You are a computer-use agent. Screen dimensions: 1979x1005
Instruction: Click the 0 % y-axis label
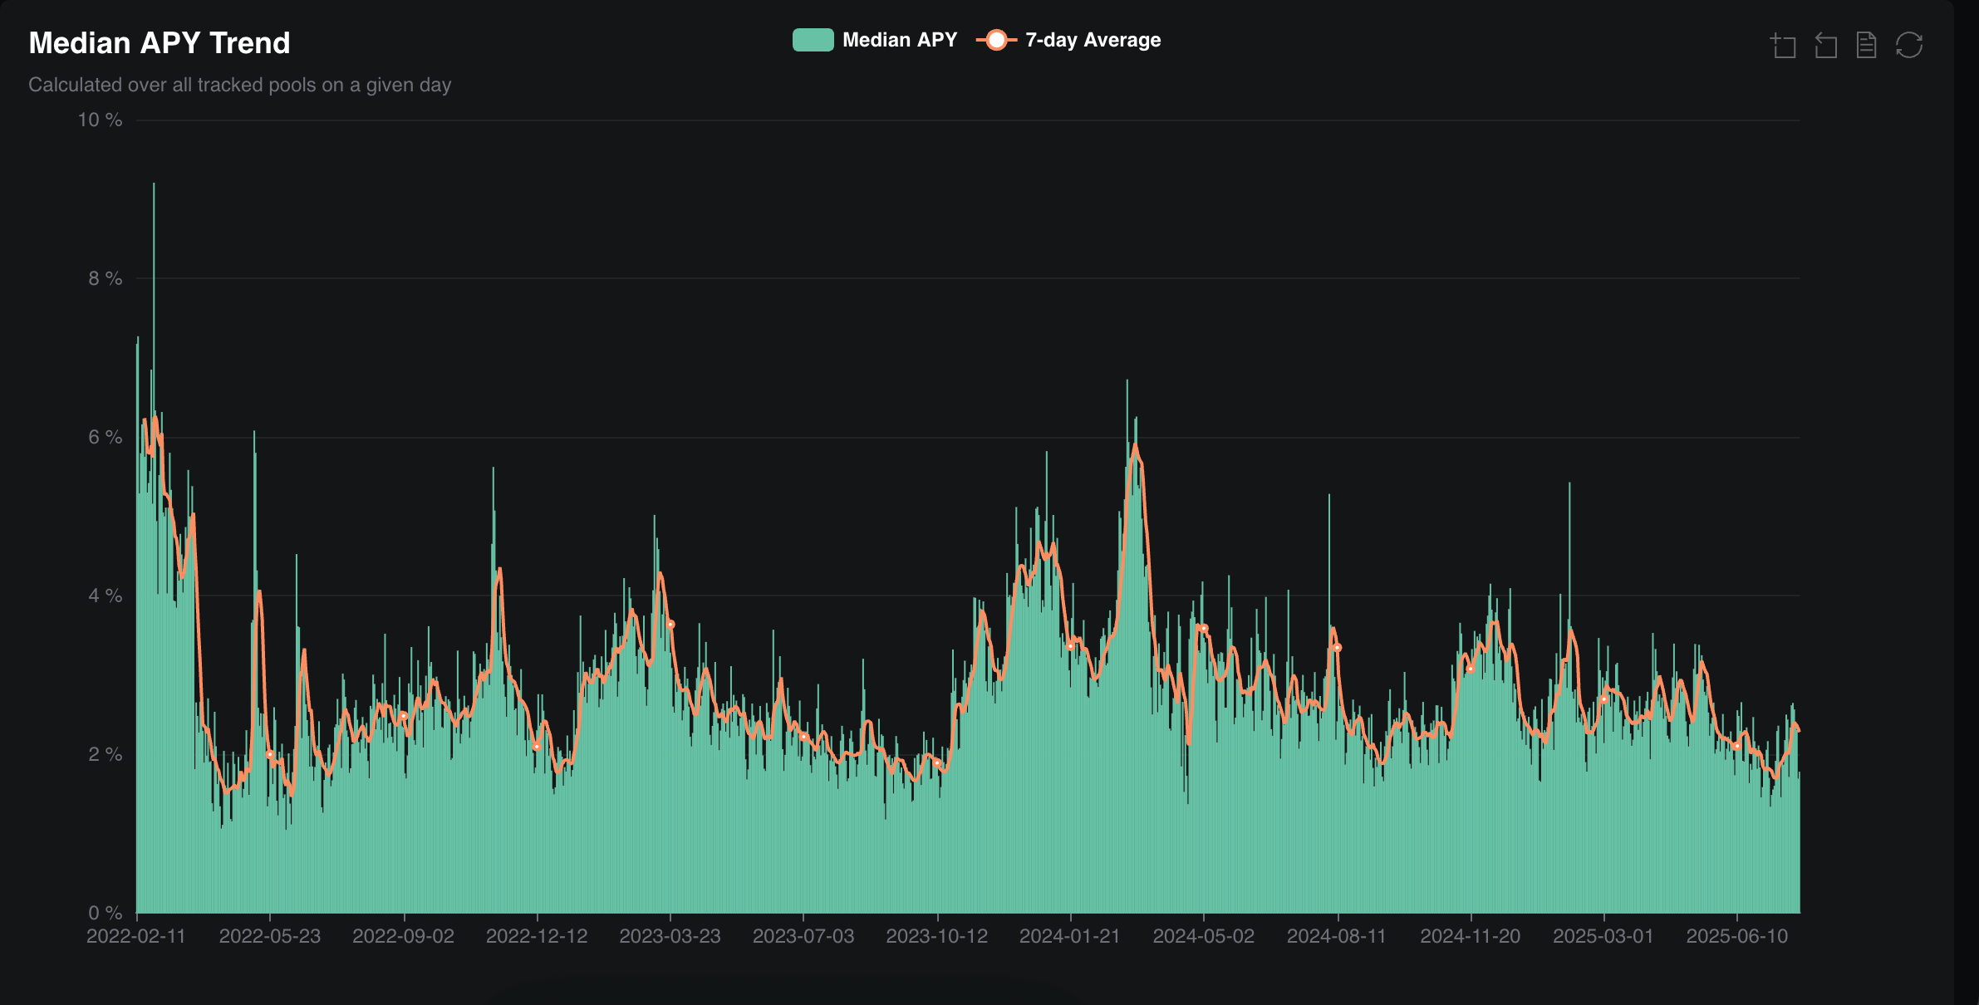[x=105, y=913]
